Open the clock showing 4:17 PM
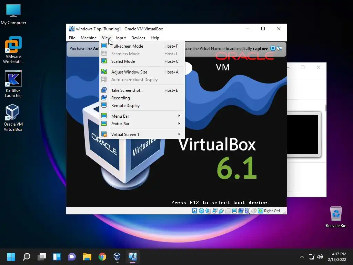The image size is (353, 265). coord(337,257)
